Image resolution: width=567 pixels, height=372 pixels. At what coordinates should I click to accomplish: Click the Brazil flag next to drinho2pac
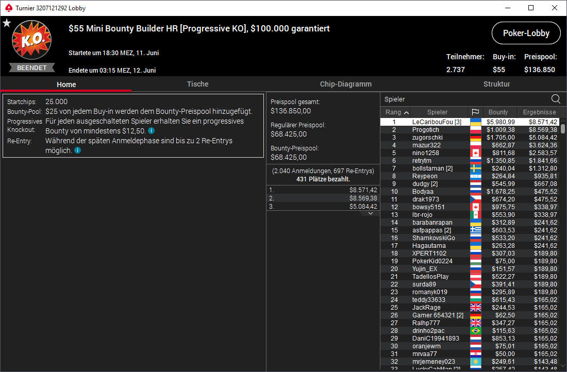click(476, 331)
